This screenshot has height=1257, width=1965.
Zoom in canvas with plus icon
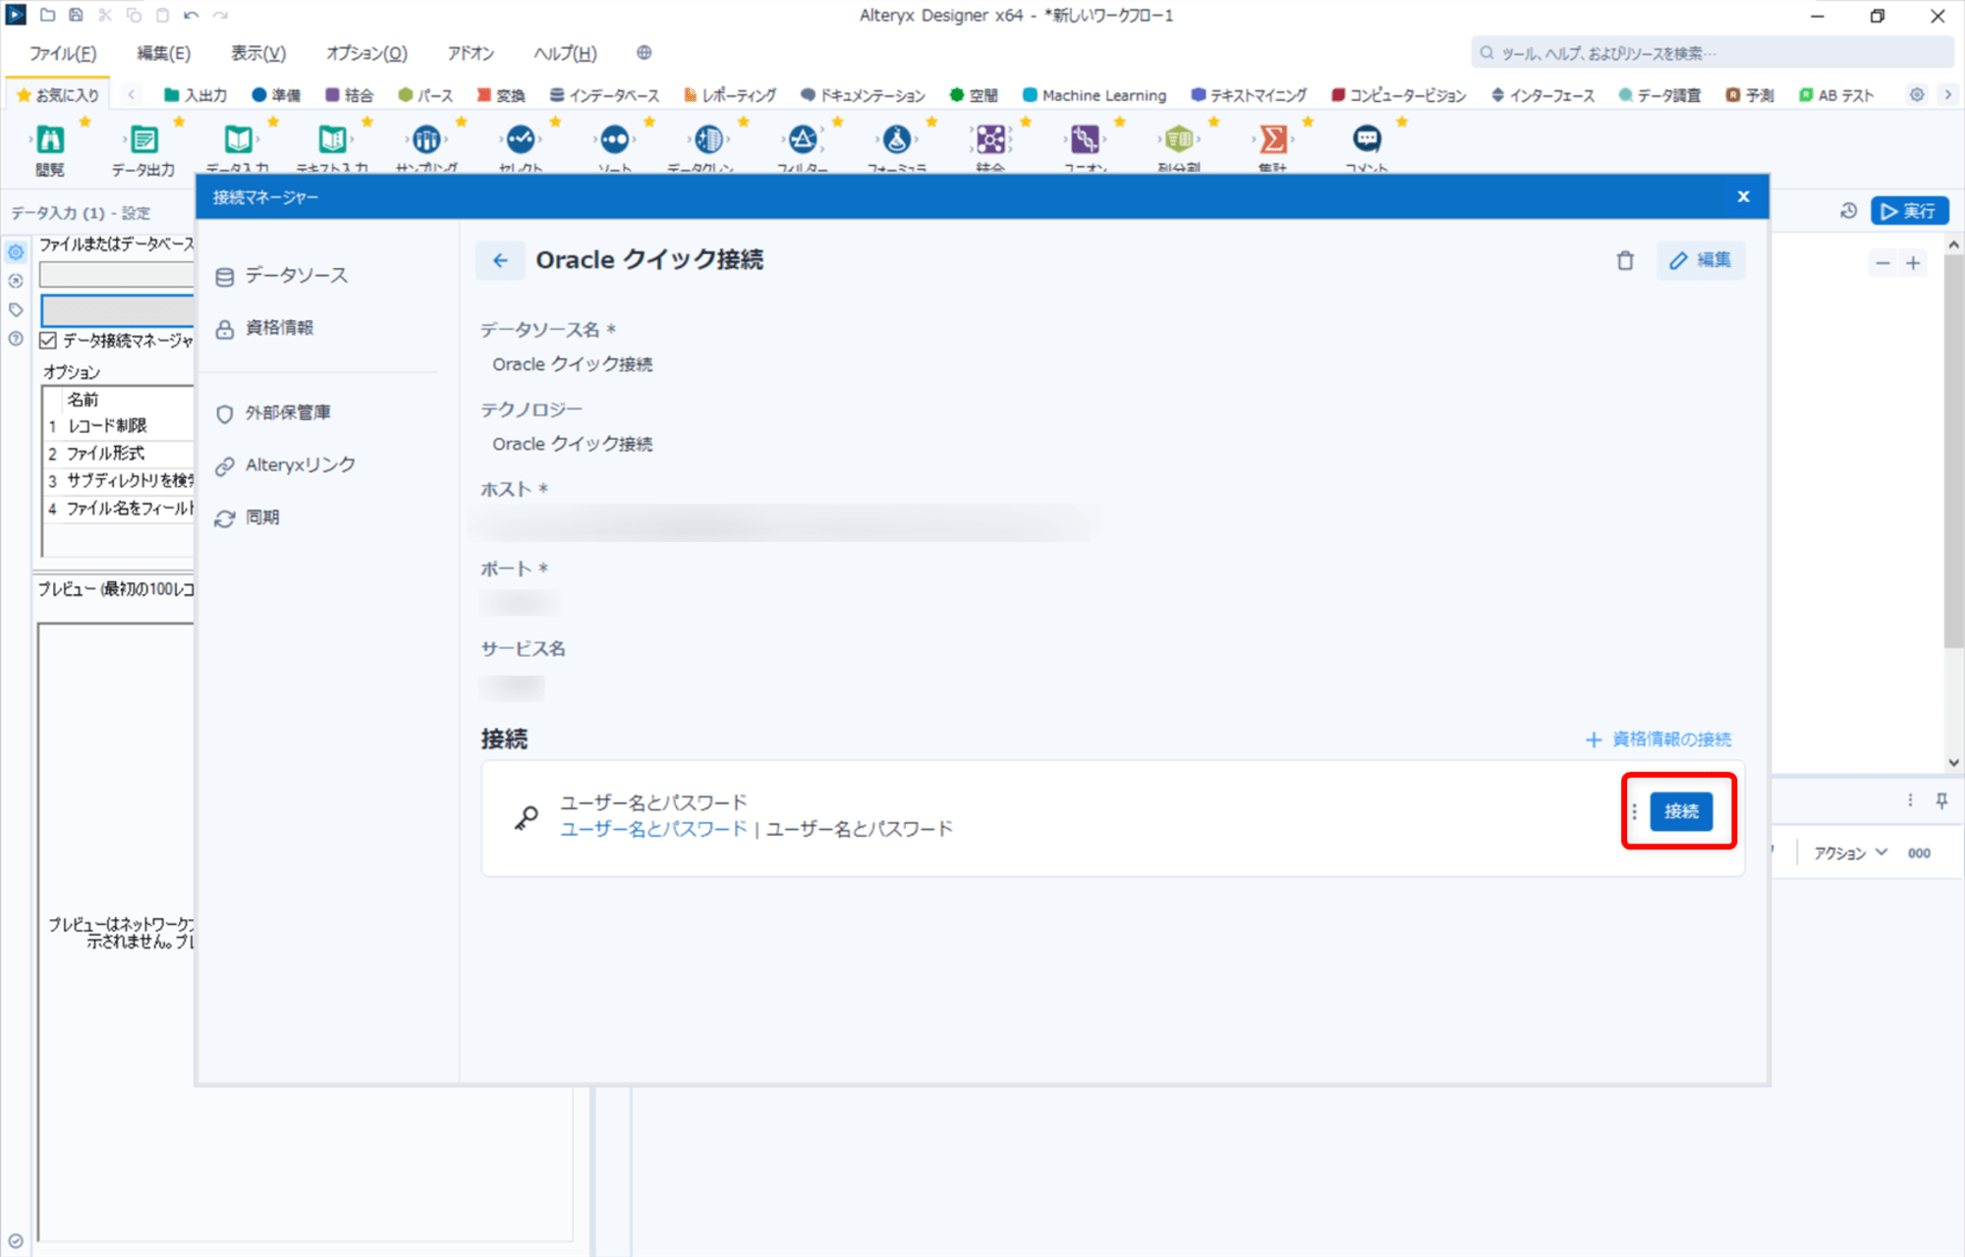tap(1913, 263)
